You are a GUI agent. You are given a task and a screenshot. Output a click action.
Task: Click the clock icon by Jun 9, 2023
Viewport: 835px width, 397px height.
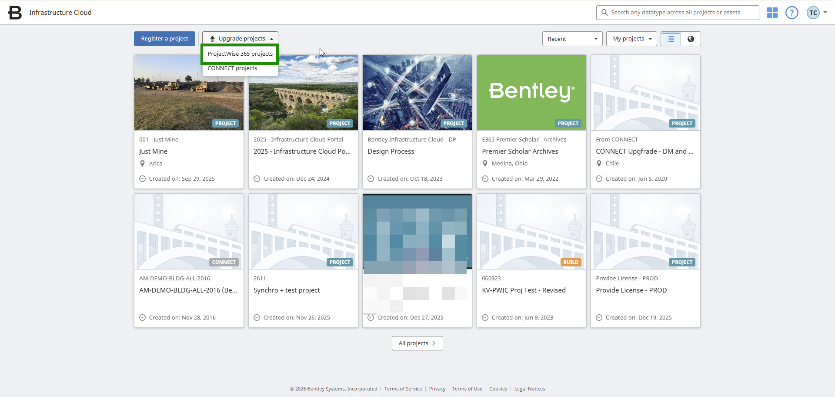coord(485,318)
